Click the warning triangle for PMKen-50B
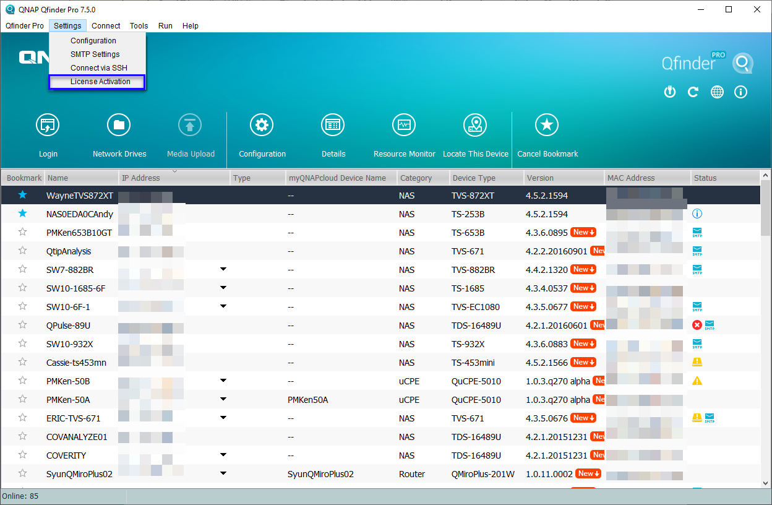 (697, 381)
